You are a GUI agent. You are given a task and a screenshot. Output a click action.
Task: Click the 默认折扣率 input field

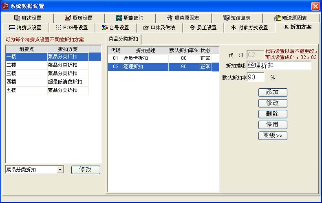coord(256,77)
